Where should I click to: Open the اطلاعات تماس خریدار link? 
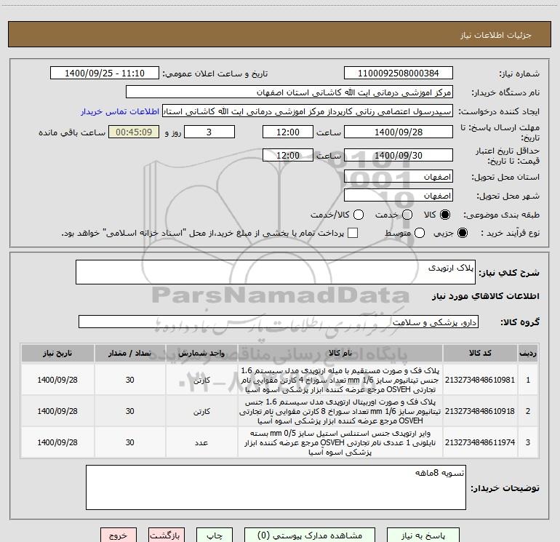[x=120, y=111]
